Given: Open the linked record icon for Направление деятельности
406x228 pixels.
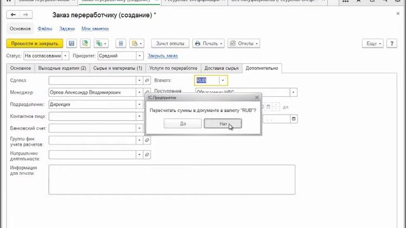Looking at the screenshot, I should [x=147, y=155].
